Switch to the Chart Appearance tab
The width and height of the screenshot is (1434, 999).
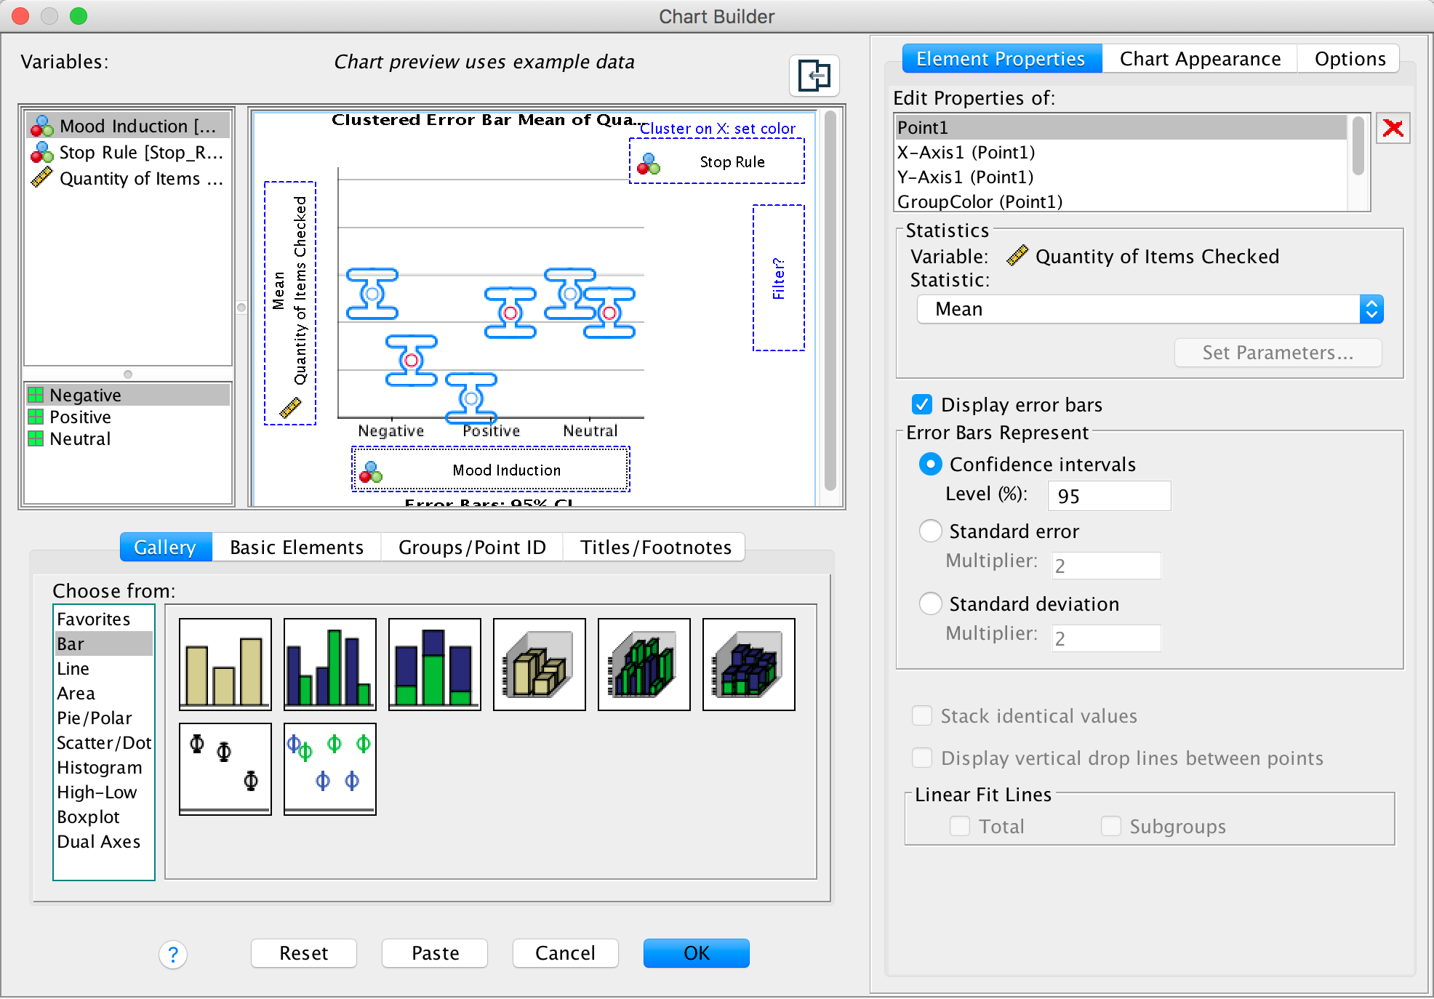point(1200,59)
